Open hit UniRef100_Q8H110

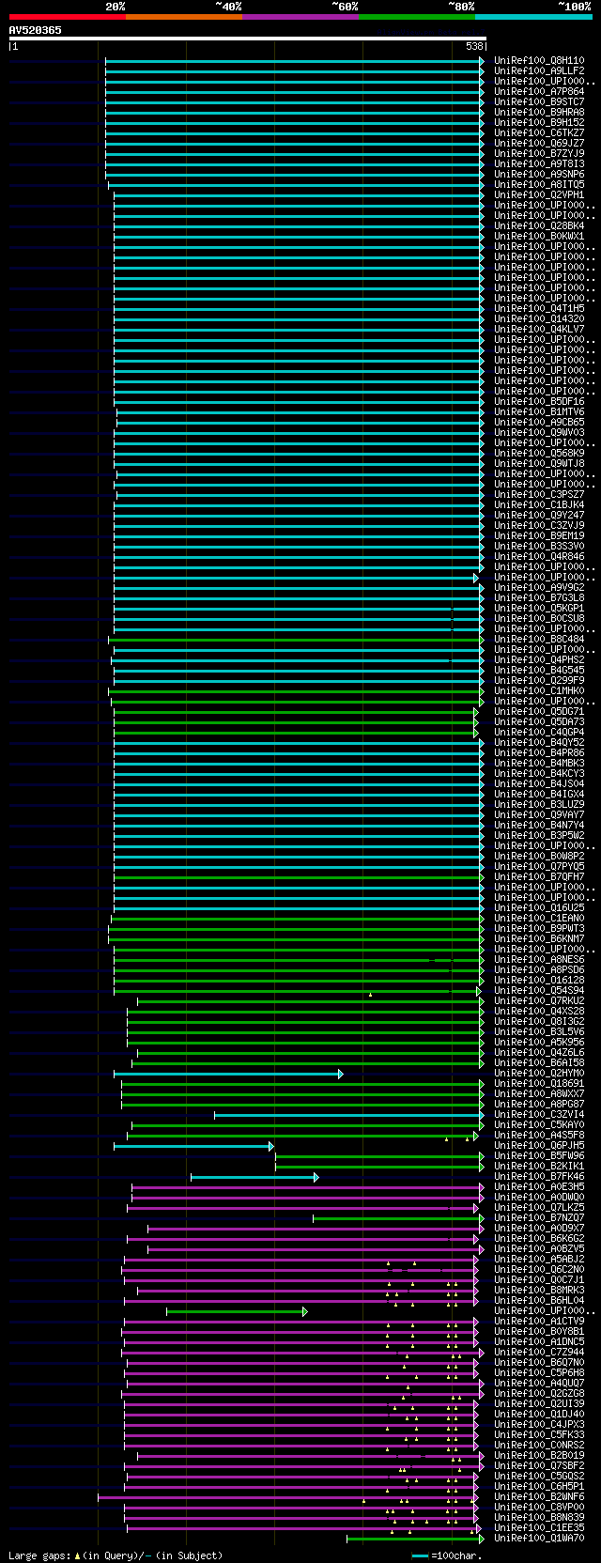pos(539,61)
